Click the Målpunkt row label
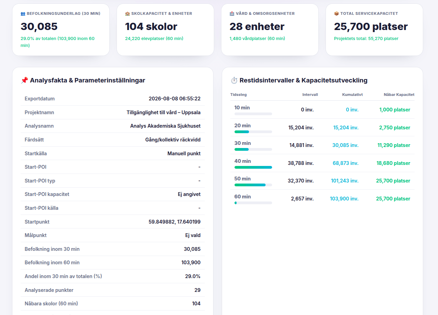Screen dimensions: 438x315 (36, 235)
